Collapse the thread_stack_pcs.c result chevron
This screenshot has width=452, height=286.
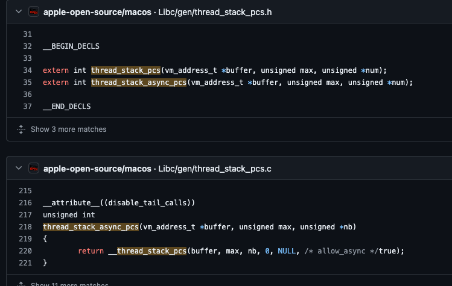point(19,168)
